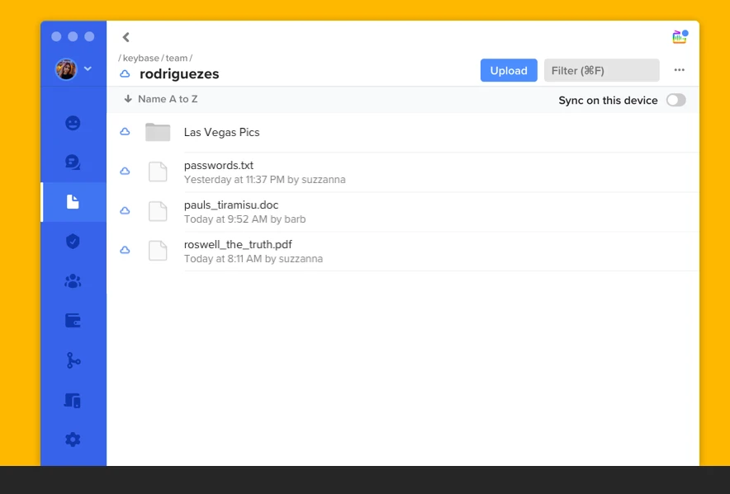Select the Files tab in sidebar
The image size is (730, 494).
73,202
